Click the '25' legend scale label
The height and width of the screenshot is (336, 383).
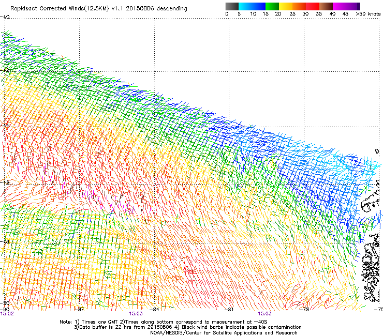pos(292,13)
